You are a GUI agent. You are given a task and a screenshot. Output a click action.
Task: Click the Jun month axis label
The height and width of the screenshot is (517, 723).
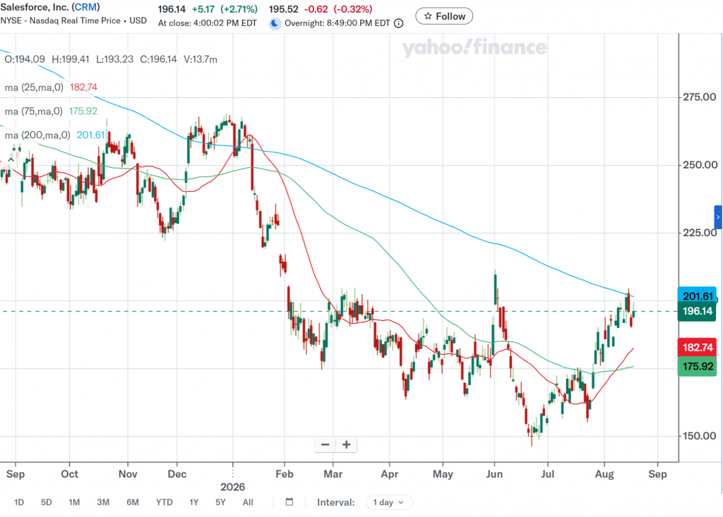[x=494, y=474]
